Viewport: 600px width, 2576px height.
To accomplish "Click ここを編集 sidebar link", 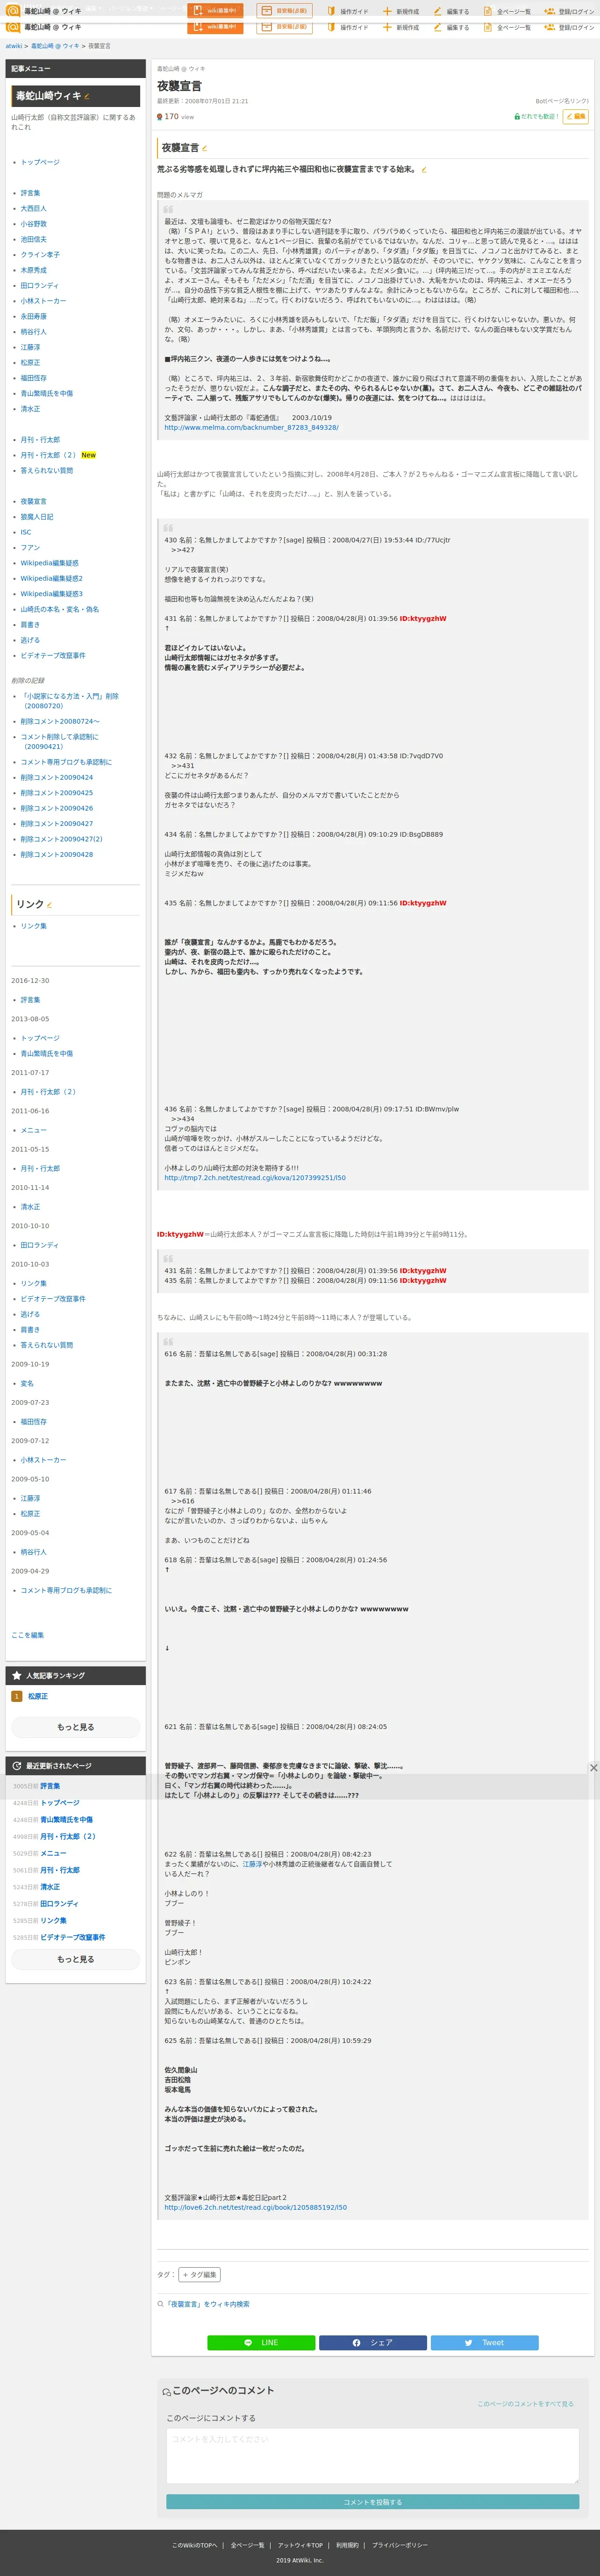I will click(x=27, y=1635).
